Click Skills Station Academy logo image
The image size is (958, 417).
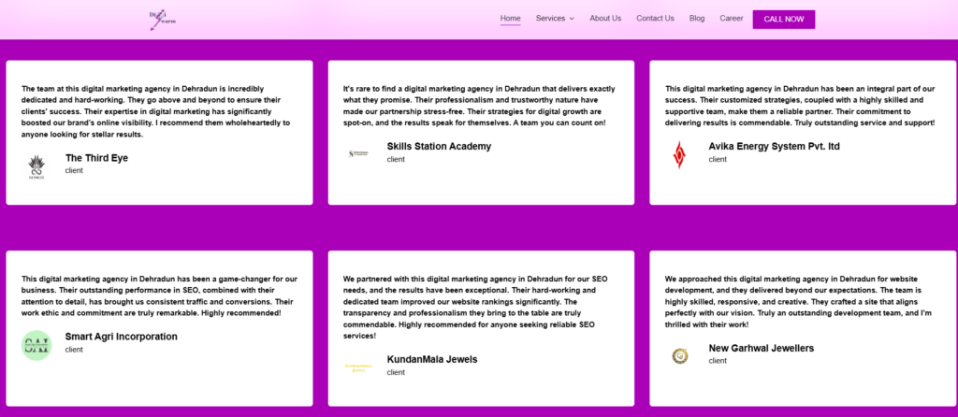click(x=358, y=152)
